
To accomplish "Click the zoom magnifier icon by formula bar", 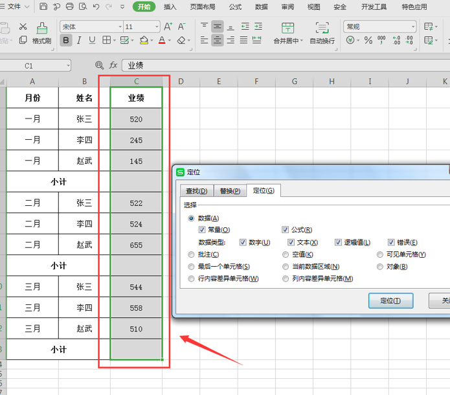I will [99, 65].
